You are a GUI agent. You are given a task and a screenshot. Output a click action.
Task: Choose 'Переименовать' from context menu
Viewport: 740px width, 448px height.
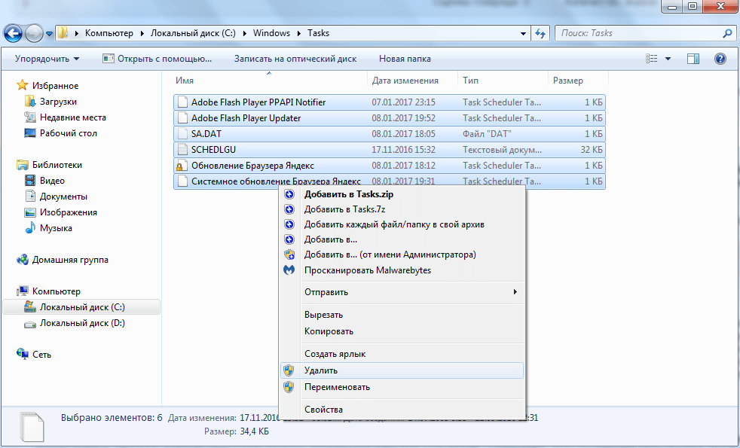click(x=402, y=387)
